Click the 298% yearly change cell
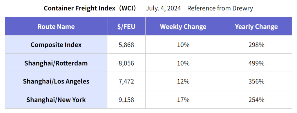The image size is (297, 113). point(256,45)
